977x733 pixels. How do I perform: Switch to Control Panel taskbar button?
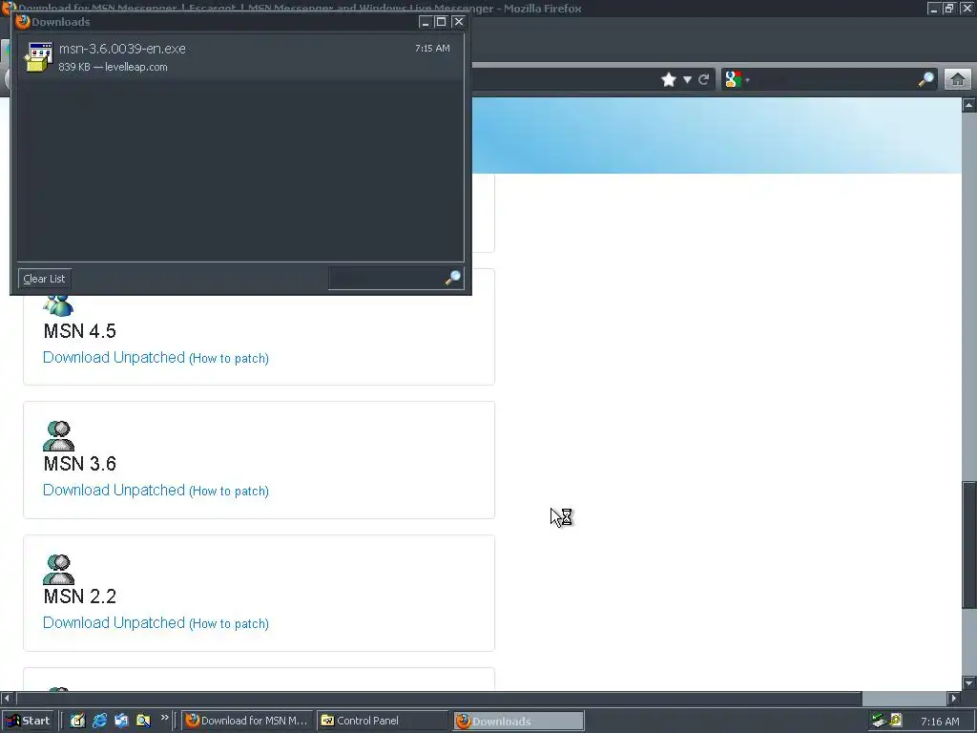382,721
